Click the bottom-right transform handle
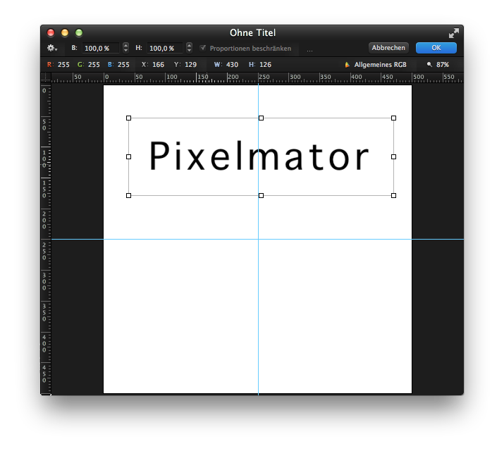This screenshot has width=504, height=451. [x=393, y=195]
